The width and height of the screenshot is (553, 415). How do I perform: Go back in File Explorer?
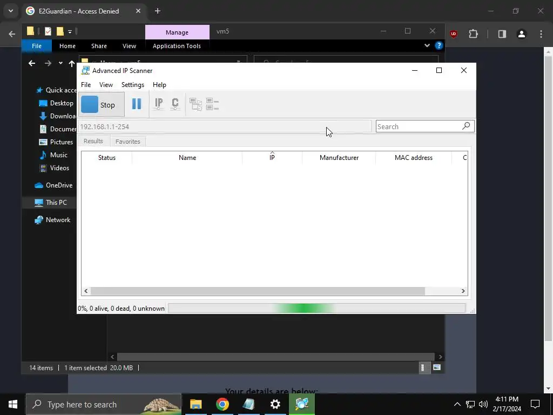coord(32,64)
